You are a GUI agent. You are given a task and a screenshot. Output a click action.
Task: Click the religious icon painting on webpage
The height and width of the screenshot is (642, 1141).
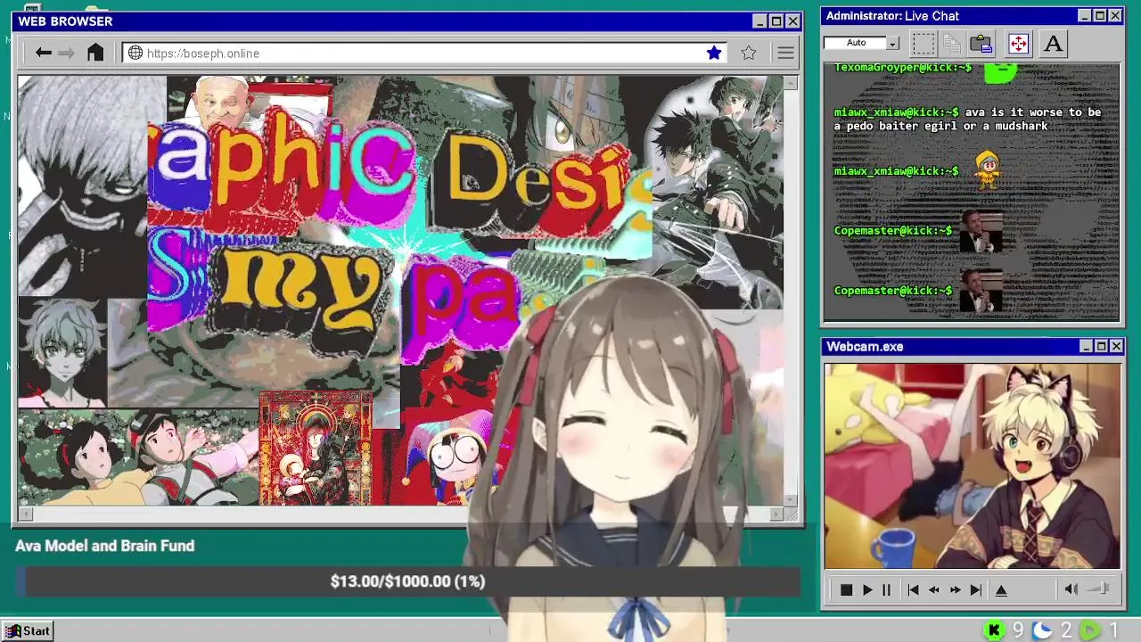(x=316, y=448)
